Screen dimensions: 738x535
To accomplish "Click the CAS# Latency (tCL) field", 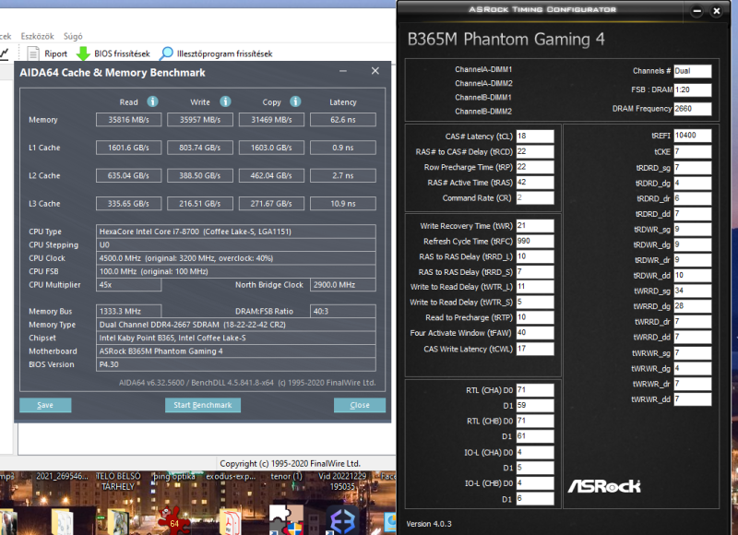I will pyautogui.click(x=535, y=137).
